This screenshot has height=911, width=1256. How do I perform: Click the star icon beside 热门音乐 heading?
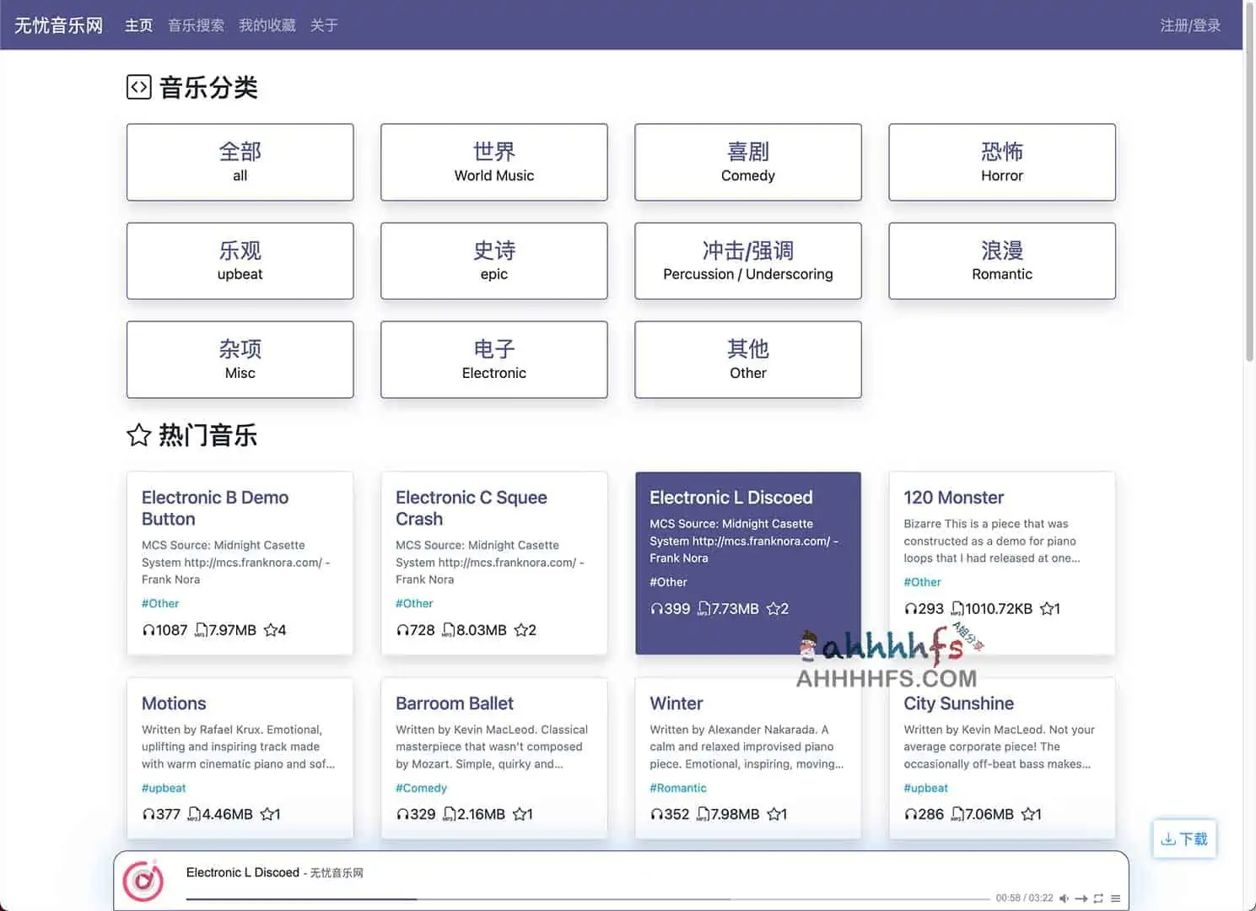[137, 435]
